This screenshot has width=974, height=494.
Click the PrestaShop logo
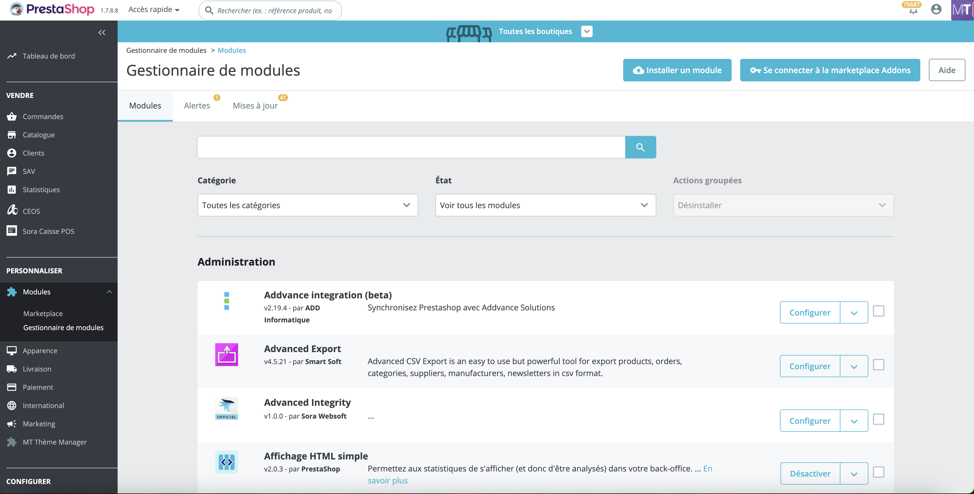point(52,9)
